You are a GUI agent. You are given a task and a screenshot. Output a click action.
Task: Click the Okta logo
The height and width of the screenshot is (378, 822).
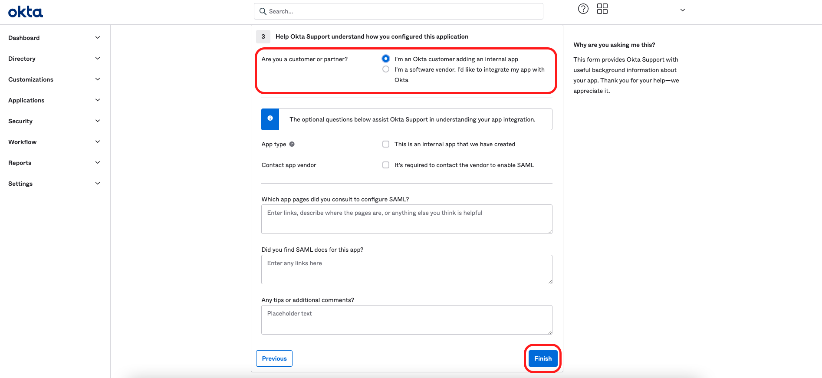point(26,12)
